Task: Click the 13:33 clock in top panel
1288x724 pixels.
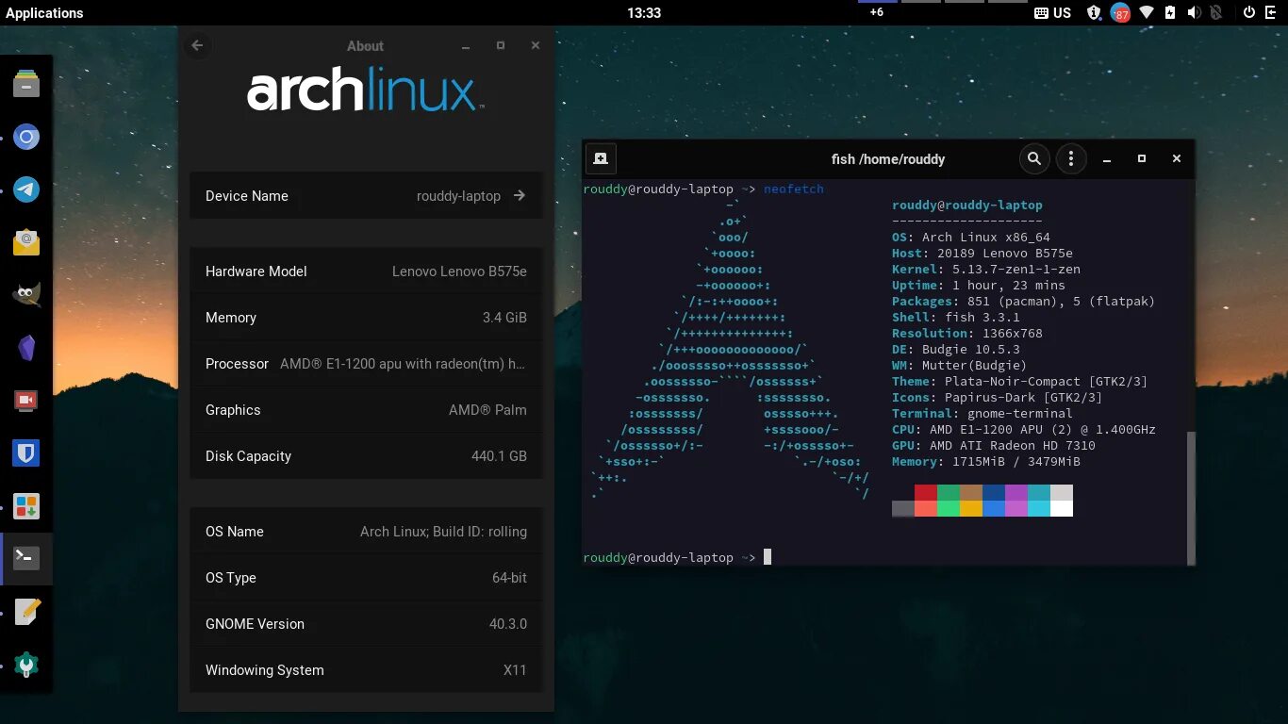Action: click(x=644, y=12)
